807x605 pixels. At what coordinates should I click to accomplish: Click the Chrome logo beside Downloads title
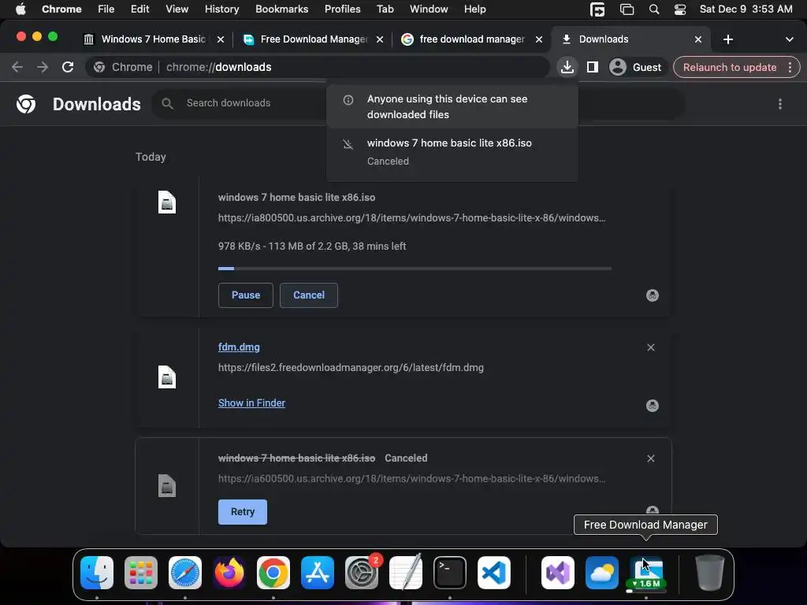(x=26, y=104)
